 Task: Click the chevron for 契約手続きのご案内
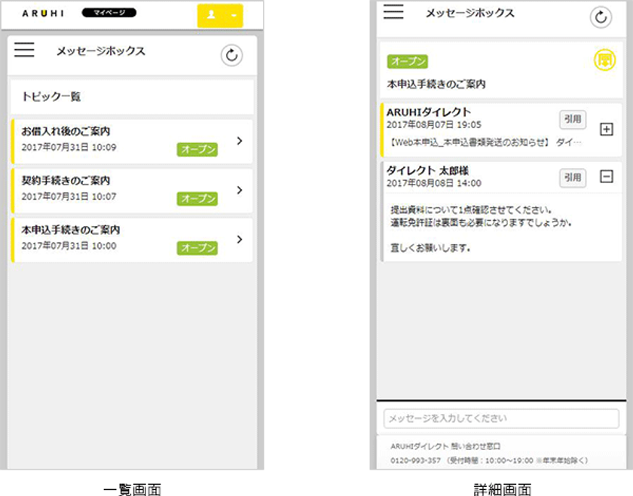click(240, 190)
